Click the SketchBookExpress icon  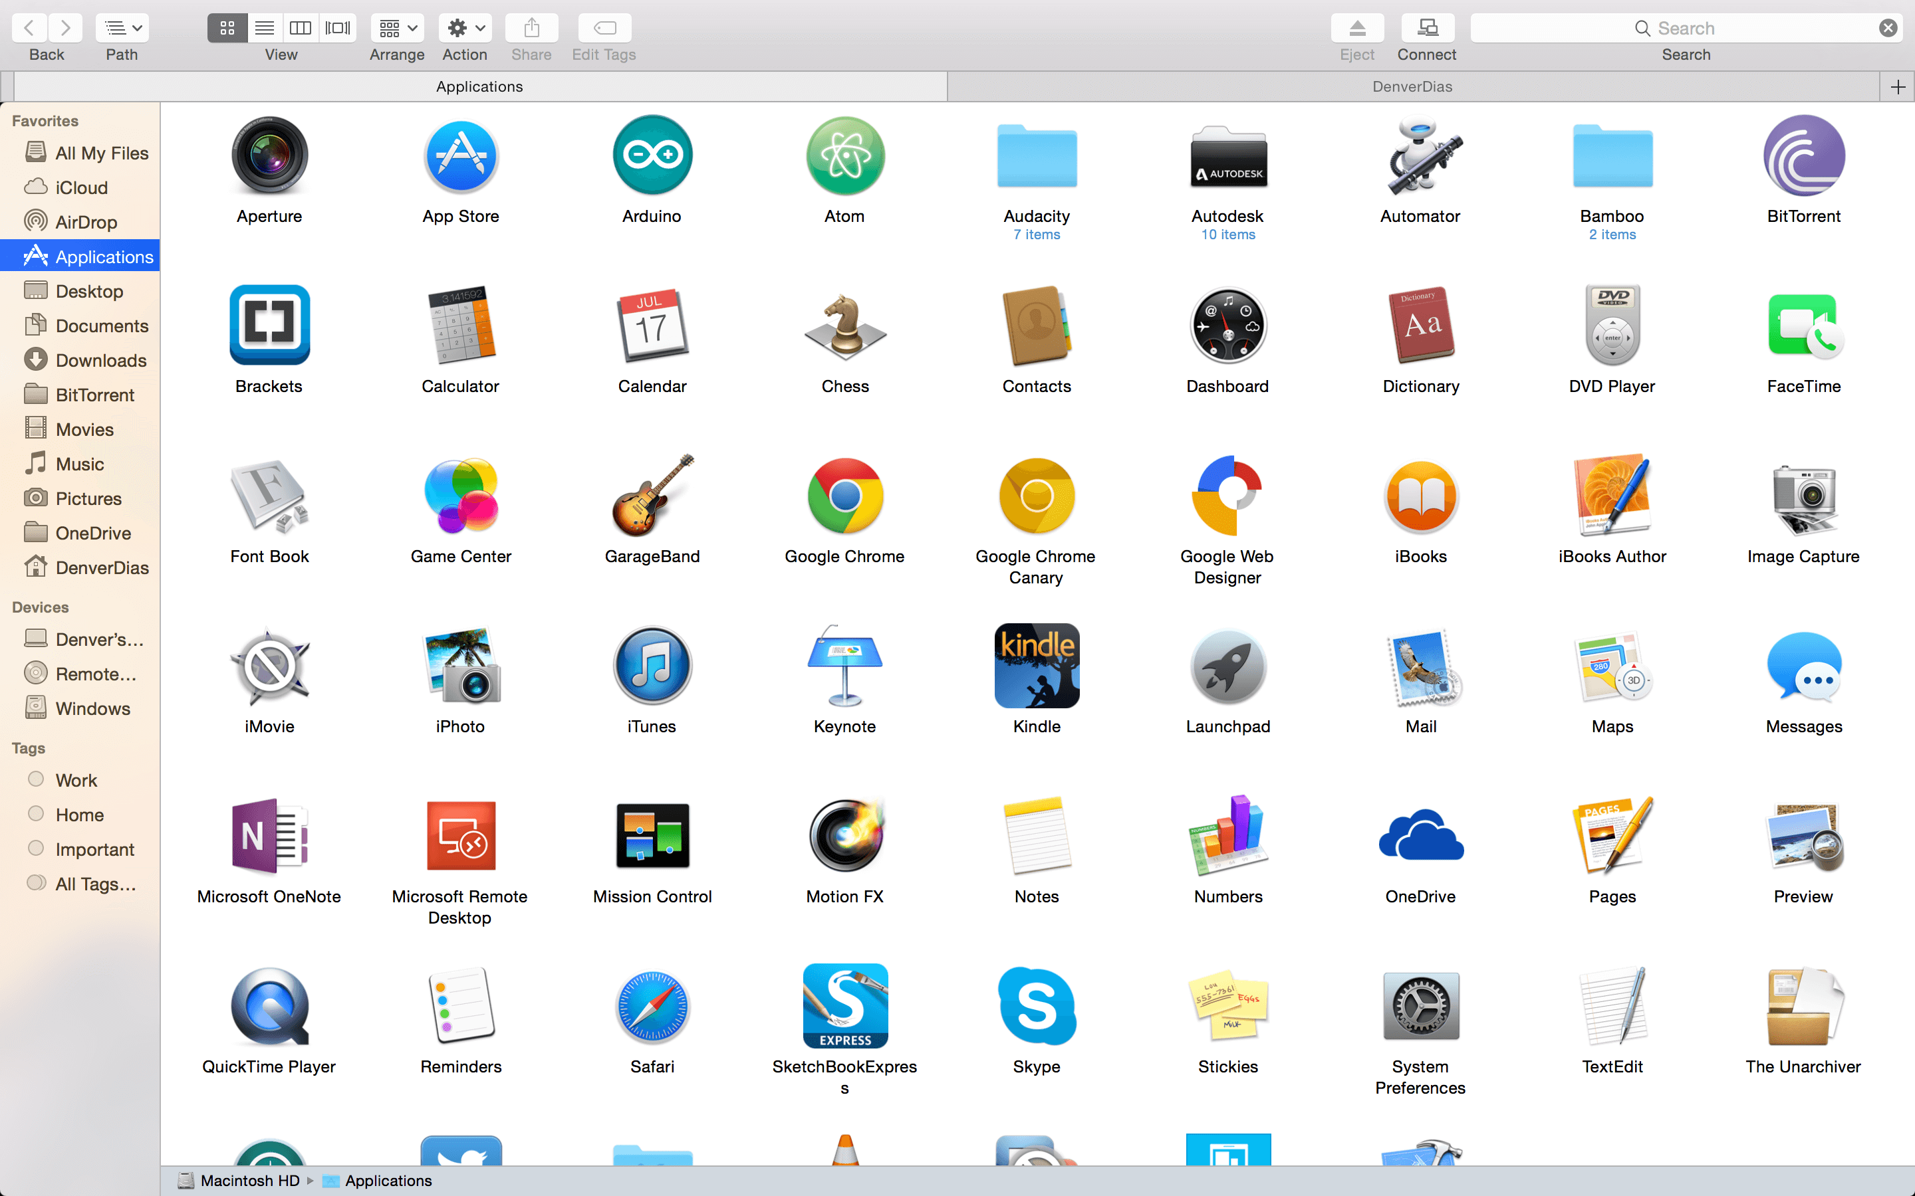pyautogui.click(x=844, y=1005)
